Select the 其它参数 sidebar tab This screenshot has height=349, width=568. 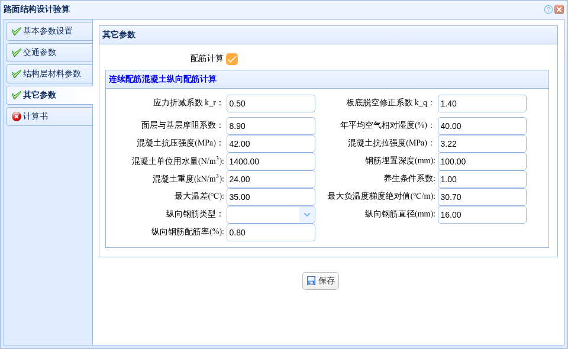(x=49, y=95)
